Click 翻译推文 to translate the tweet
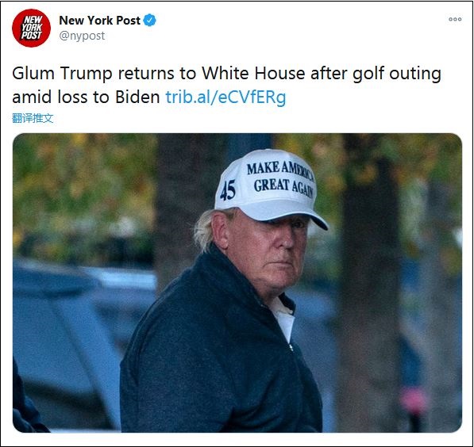 click(33, 118)
